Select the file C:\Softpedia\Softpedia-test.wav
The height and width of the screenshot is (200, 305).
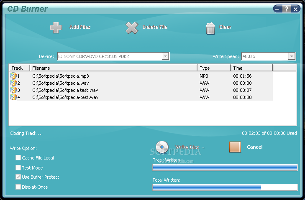pos(65,97)
